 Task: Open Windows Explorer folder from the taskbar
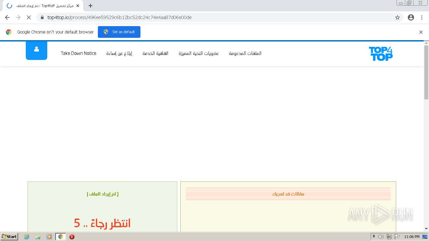pyautogui.click(x=38, y=237)
